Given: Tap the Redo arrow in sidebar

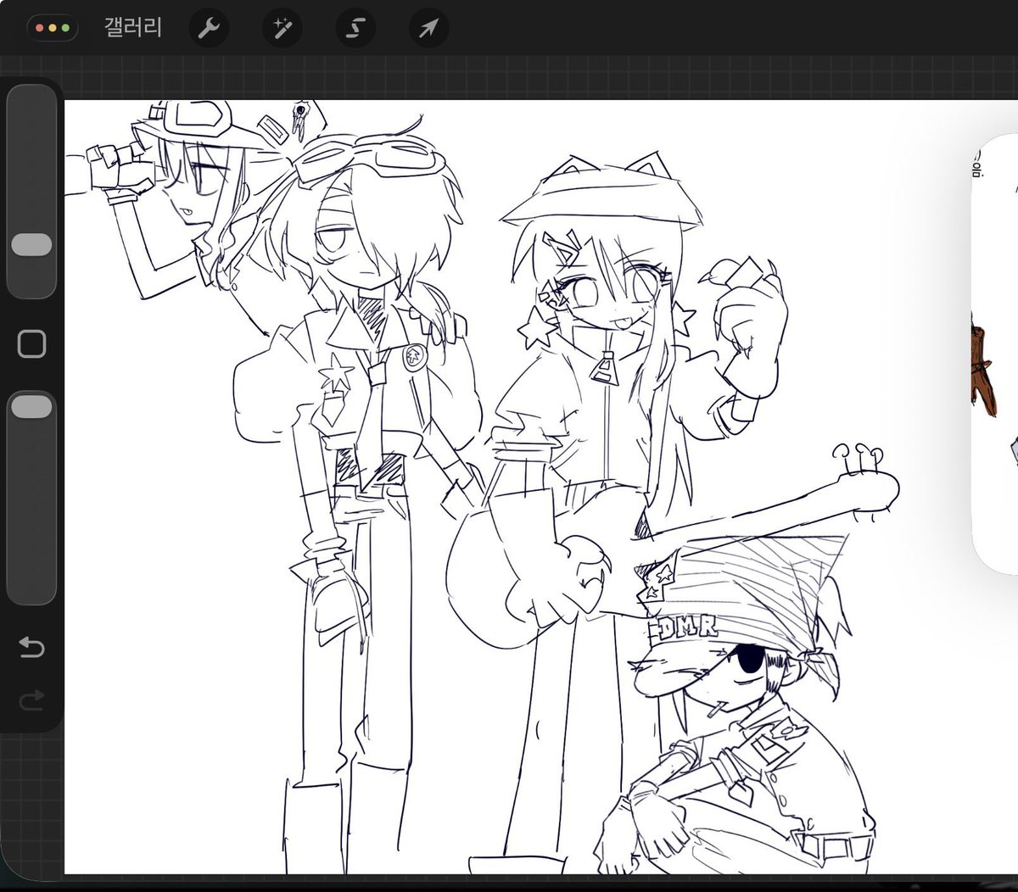Looking at the screenshot, I should point(31,700).
